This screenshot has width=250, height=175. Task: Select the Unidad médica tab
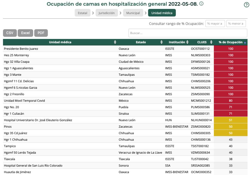coord(162,13)
